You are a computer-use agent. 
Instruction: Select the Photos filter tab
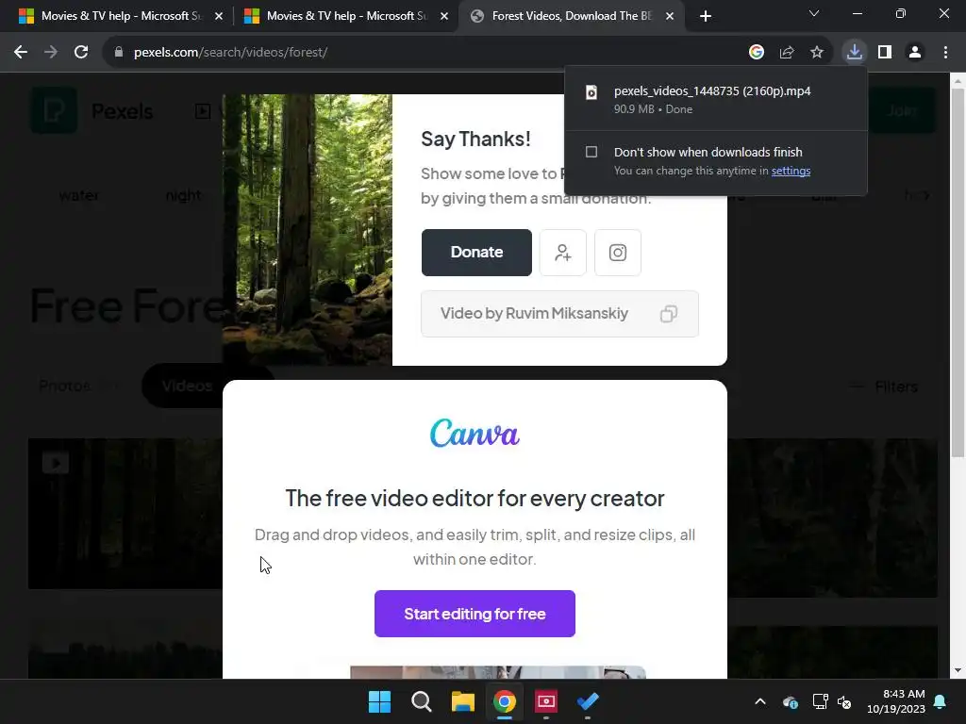pos(65,386)
